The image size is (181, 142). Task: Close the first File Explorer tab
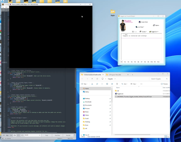103,75
